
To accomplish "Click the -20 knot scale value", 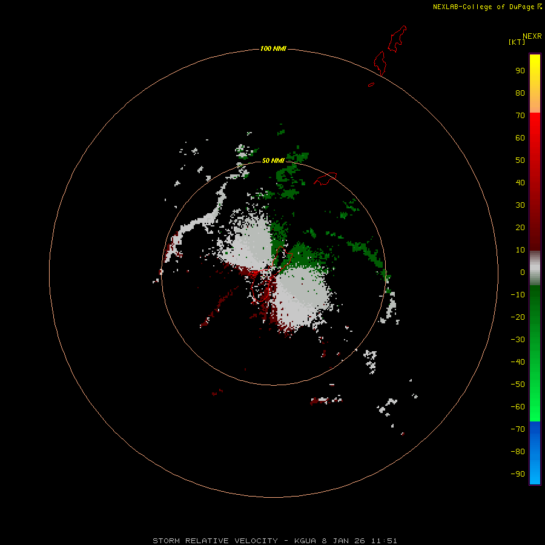I will 518,317.
